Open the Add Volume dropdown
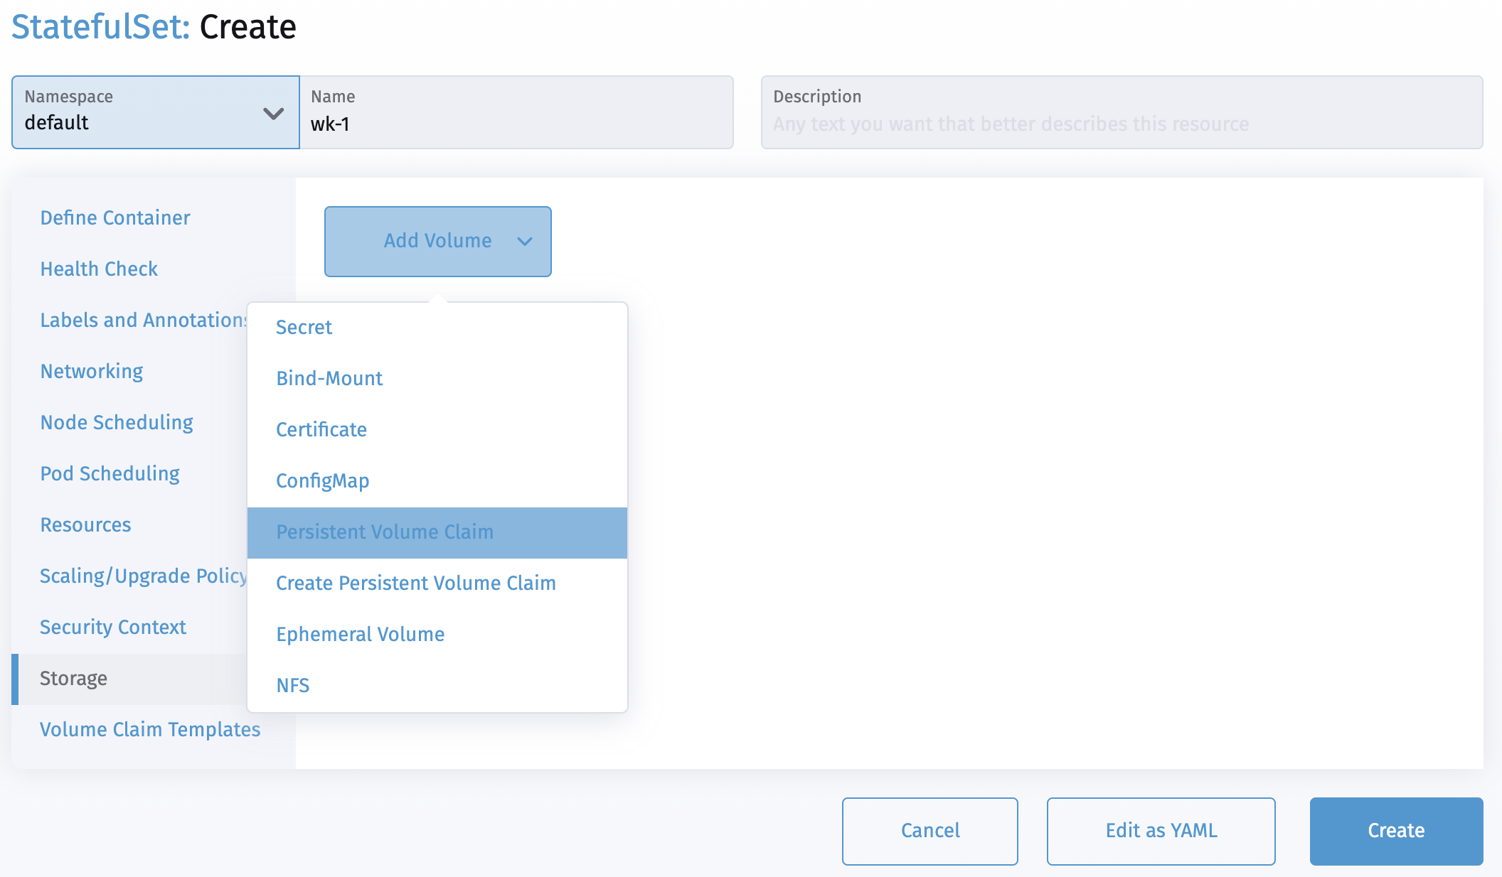 click(437, 241)
